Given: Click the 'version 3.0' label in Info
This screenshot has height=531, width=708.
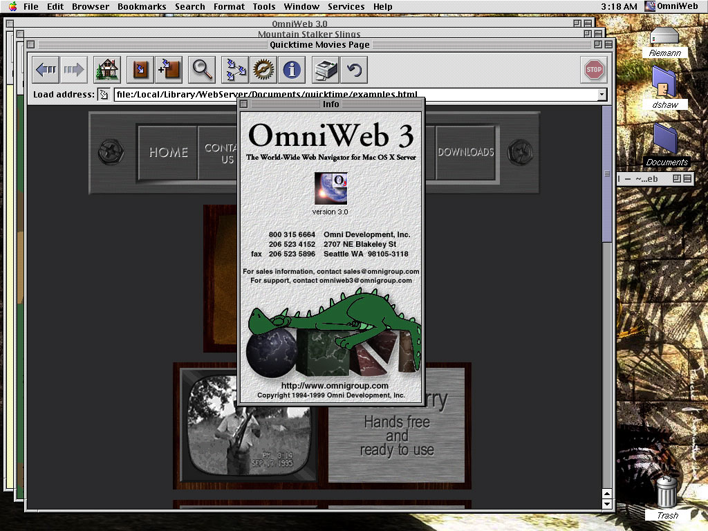Looking at the screenshot, I should coord(330,212).
